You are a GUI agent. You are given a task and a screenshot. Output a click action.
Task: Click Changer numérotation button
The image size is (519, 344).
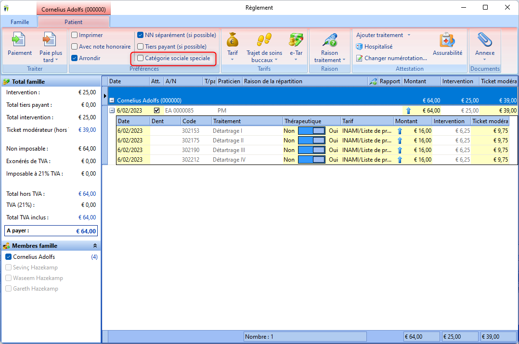coord(391,58)
